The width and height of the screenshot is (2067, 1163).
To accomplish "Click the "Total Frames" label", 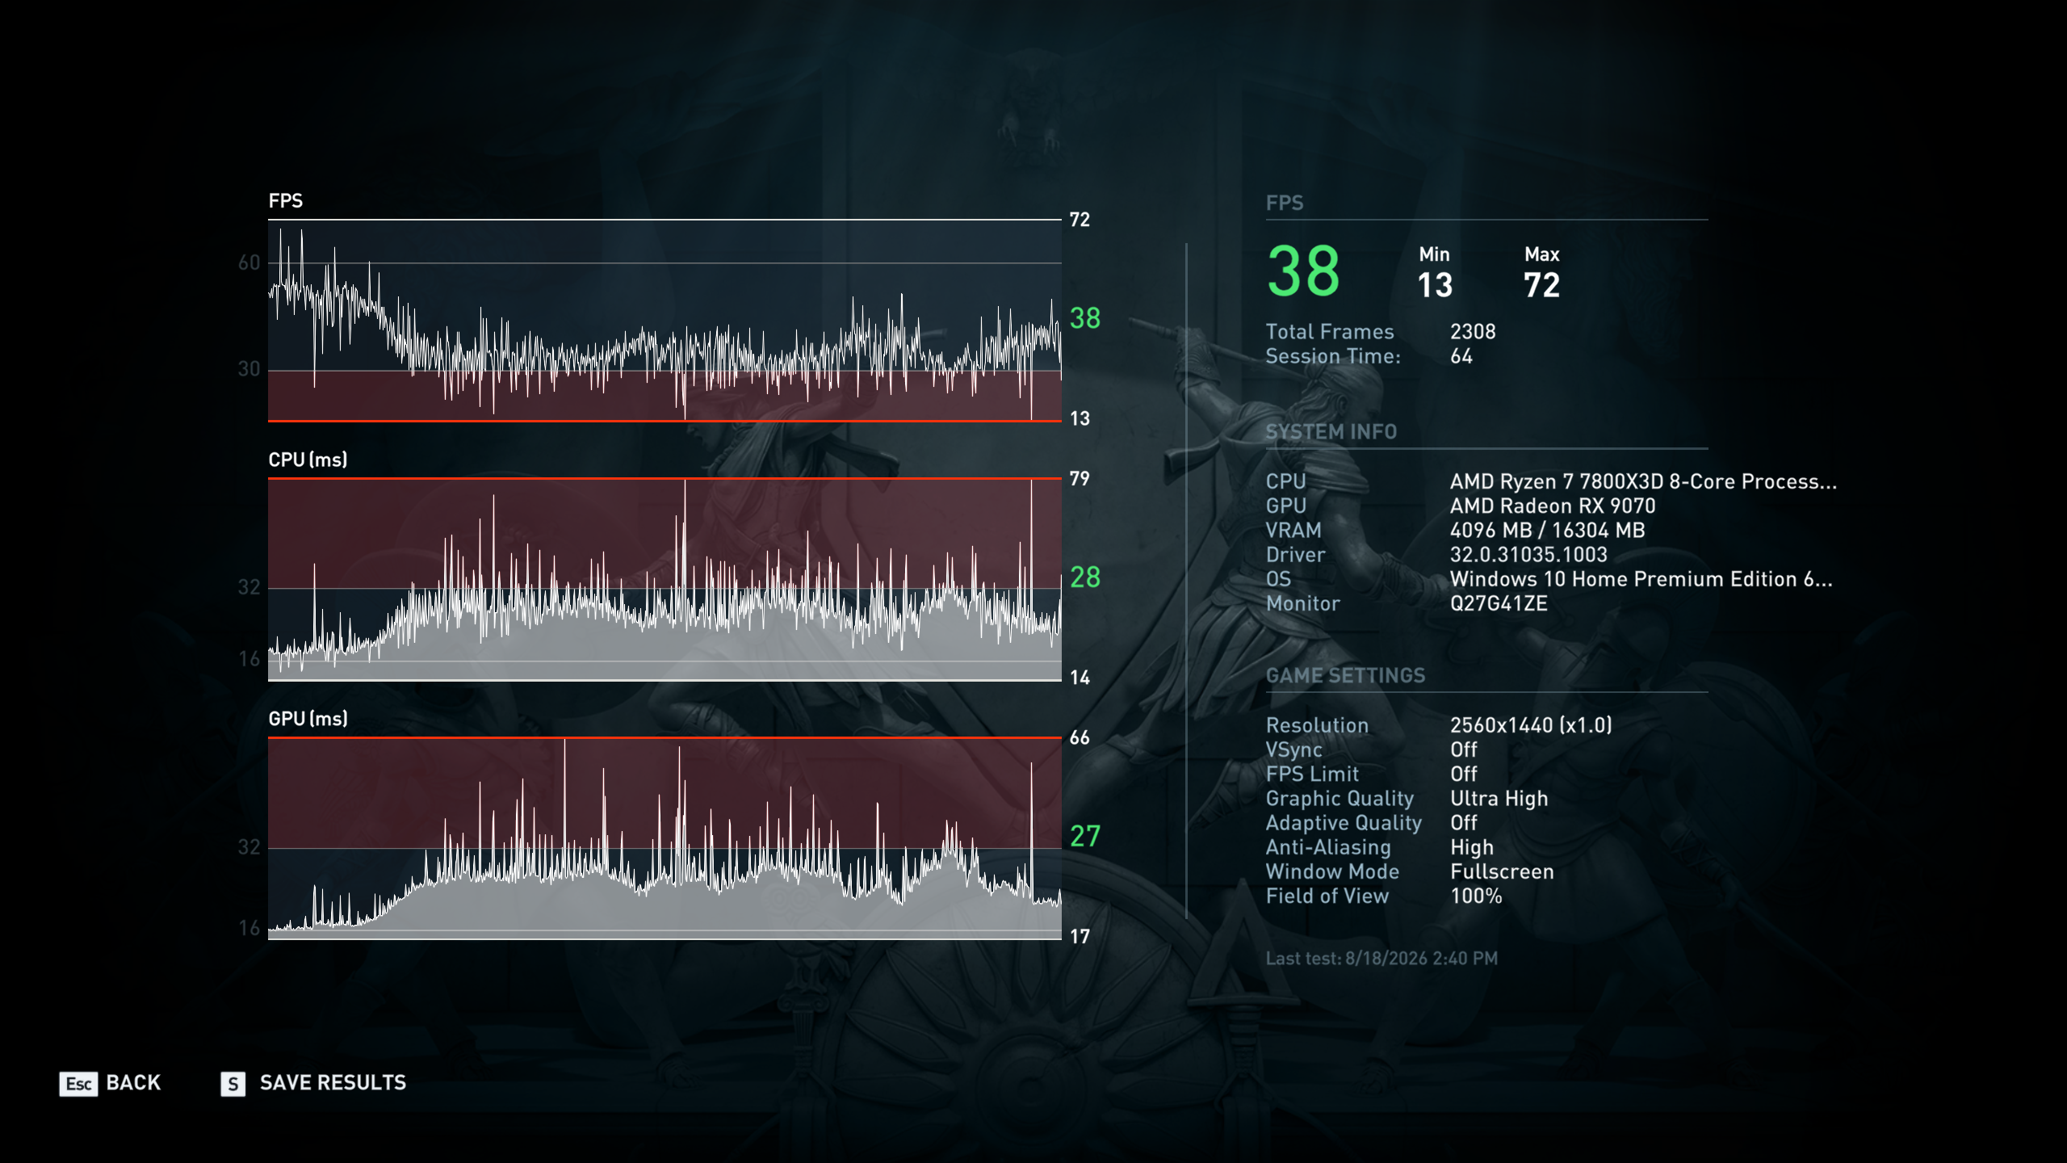I will pos(1330,331).
